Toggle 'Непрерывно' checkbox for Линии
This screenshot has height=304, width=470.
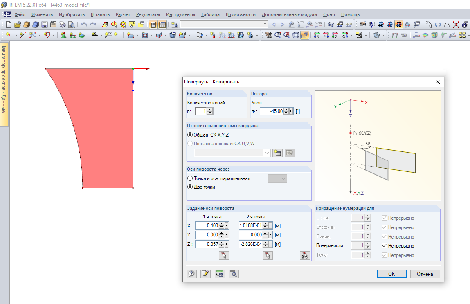click(384, 236)
